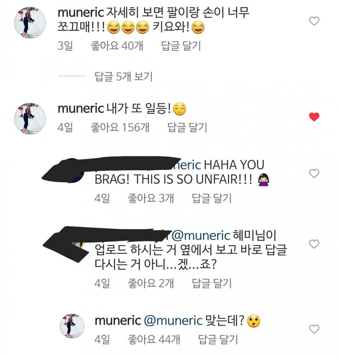Like the comment about small arms and hands
The image size is (339, 357).
314,21
